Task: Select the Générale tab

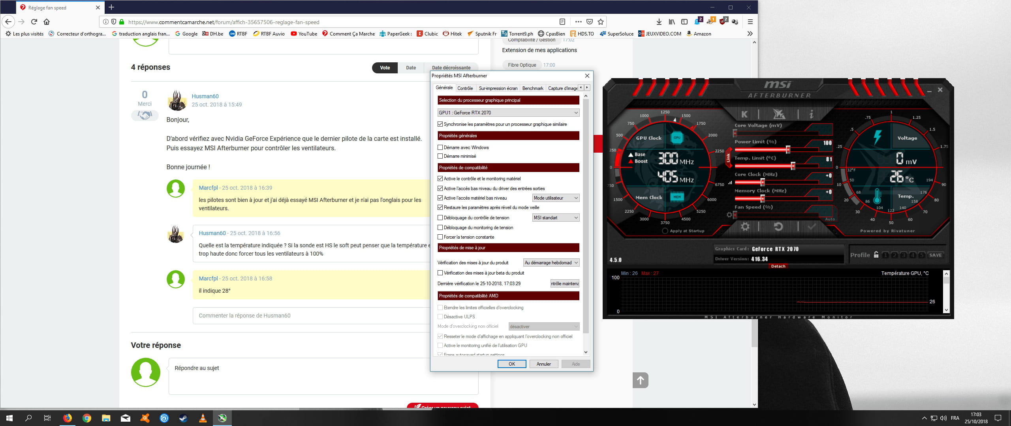Action: [x=444, y=88]
